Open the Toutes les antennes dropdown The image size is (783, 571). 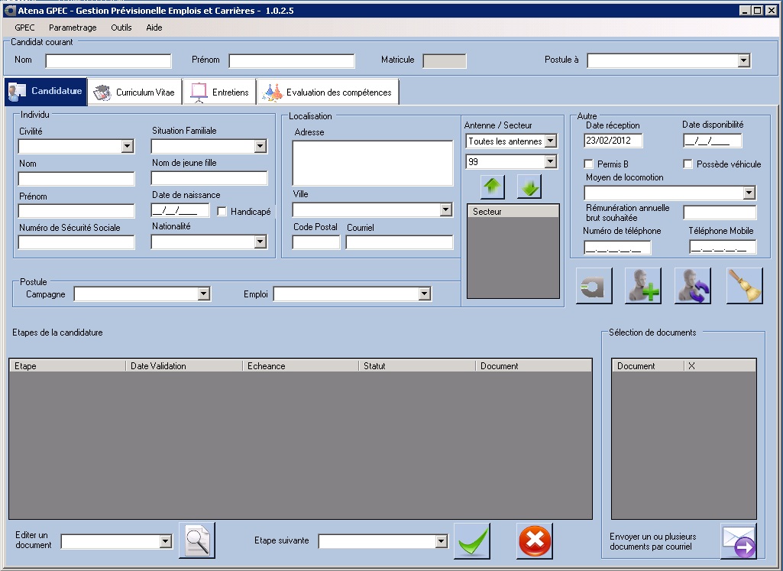(x=550, y=141)
